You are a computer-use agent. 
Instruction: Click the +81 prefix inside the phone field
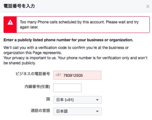(58, 75)
